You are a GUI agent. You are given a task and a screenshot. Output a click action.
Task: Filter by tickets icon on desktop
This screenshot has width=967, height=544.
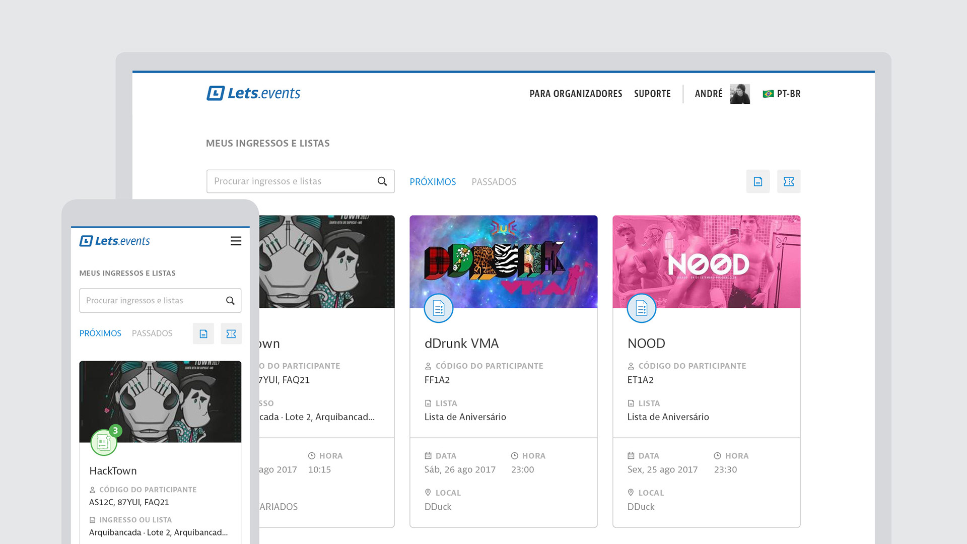[788, 181]
